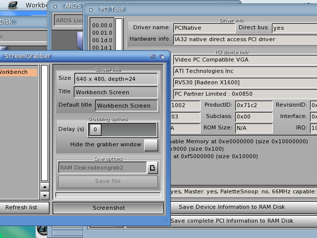Click Size field 640 x 480, depth=24
The height and width of the screenshot is (238, 317).
coord(116,79)
